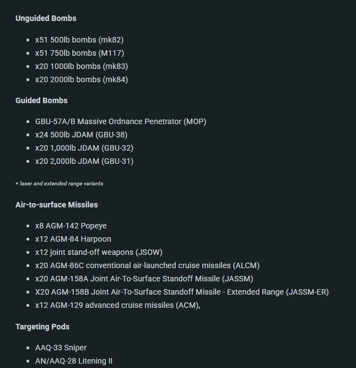Click the Targeting Pods heading

pos(42,327)
